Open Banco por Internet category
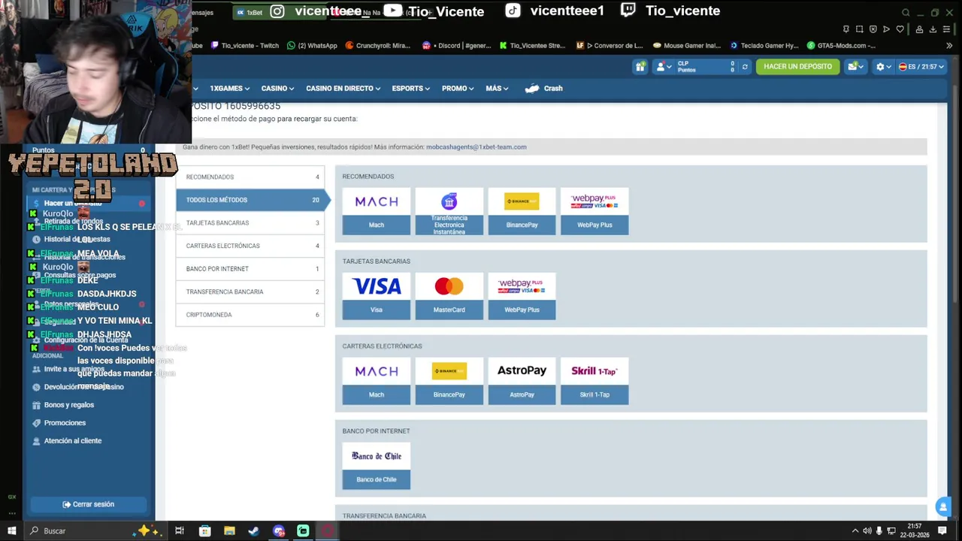Image resolution: width=962 pixels, height=541 pixels. (x=250, y=269)
